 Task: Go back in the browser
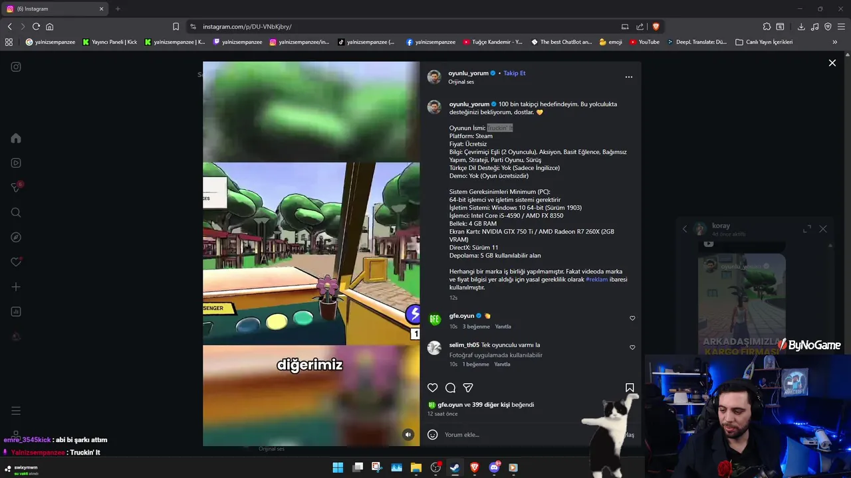pos(9,27)
